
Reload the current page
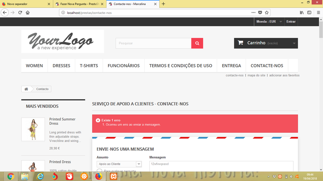tap(20, 13)
